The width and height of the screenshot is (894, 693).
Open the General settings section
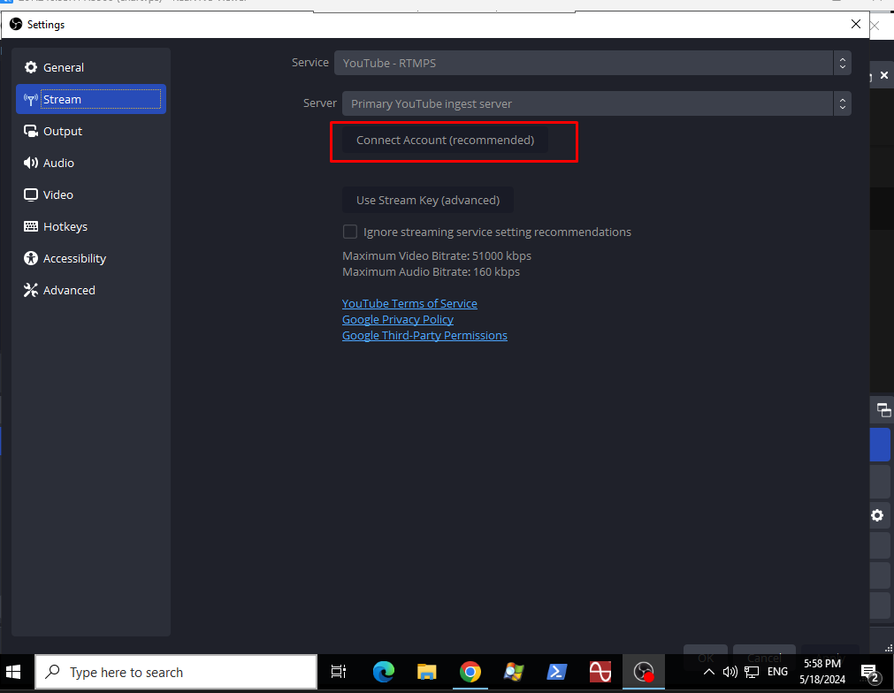63,67
